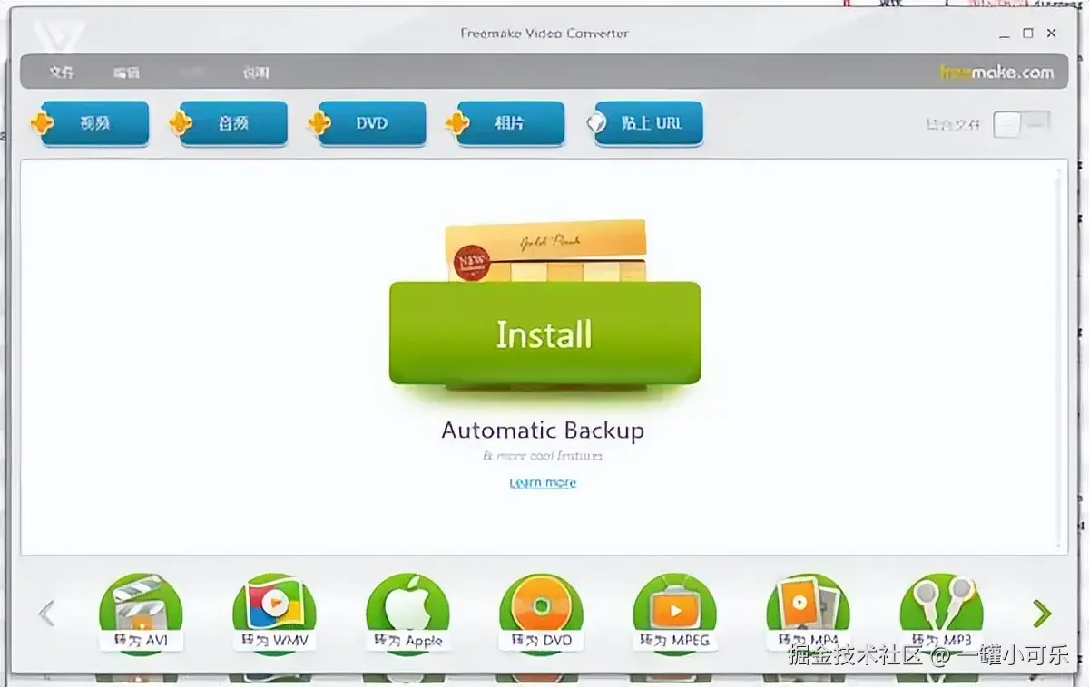Choose the convert to WMV icon

click(x=274, y=614)
